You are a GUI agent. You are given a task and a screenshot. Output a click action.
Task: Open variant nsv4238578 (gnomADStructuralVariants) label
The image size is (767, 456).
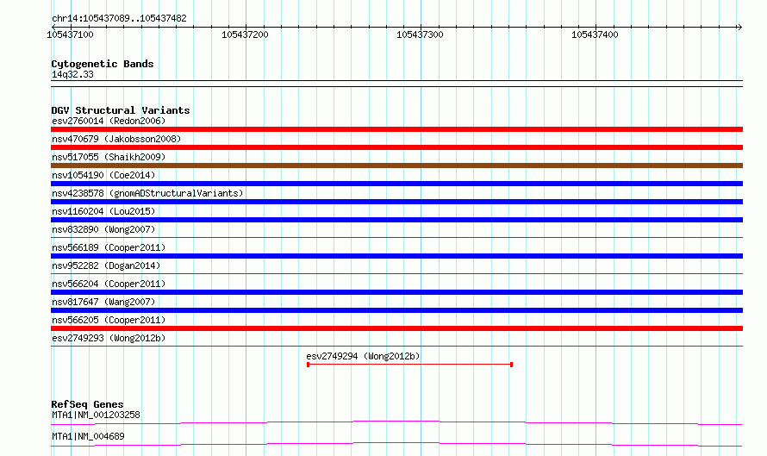coord(147,193)
